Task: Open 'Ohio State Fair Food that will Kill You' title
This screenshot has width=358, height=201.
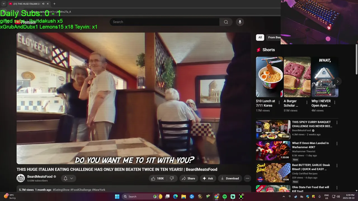Action: tap(310, 189)
